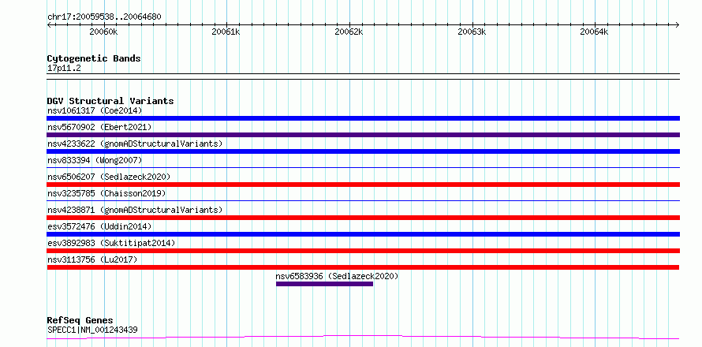This screenshot has height=347, width=702.
Task: Click the left arrowhead of the ruler
Action: click(x=49, y=24)
